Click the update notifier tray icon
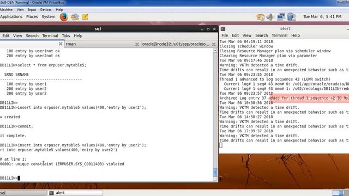 (x=260, y=17)
